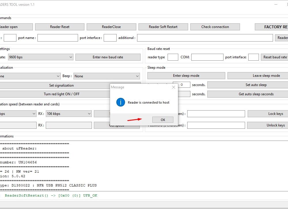Viewport: 288px width, 209px height.
Task: Click port interface field in Baud rate reset
Action: click(x=253, y=57)
